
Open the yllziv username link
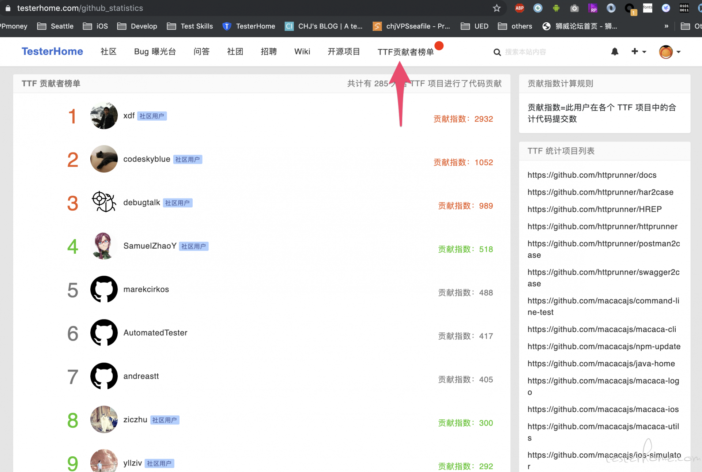132,463
